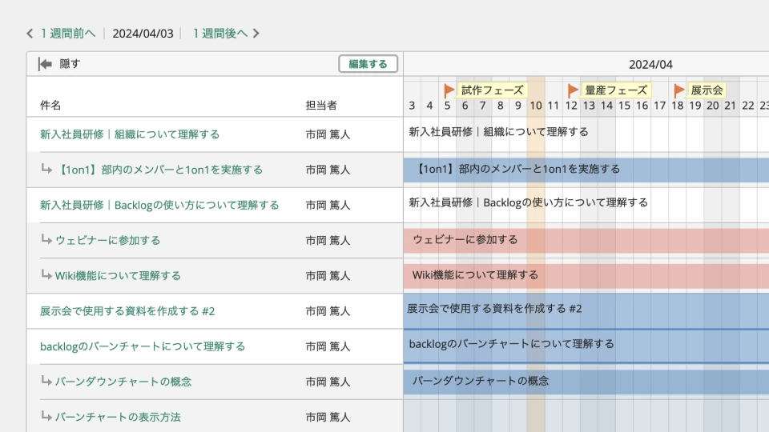Click the 1週間前へ link
This screenshot has height=432, width=769.
[67, 34]
